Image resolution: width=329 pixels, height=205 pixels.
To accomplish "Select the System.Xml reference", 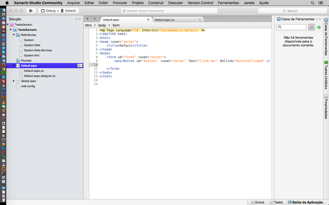I will 32,55.
